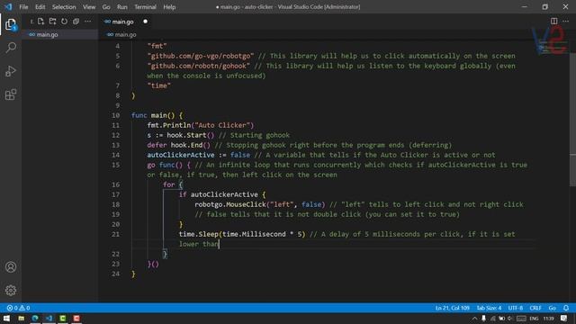Click the microphone tray icon
This screenshot has width=576, height=324.
click(483, 319)
